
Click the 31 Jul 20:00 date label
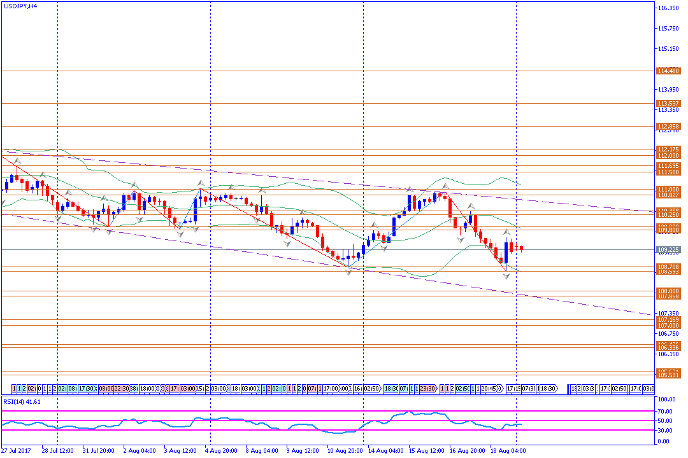[98, 450]
